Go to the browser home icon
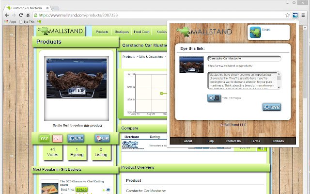The width and height of the screenshot is (310, 194). coord(28,15)
